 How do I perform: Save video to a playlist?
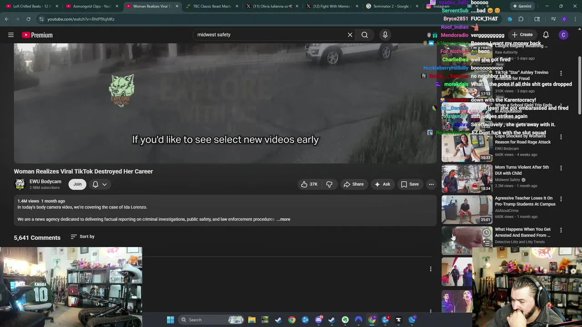(x=410, y=184)
